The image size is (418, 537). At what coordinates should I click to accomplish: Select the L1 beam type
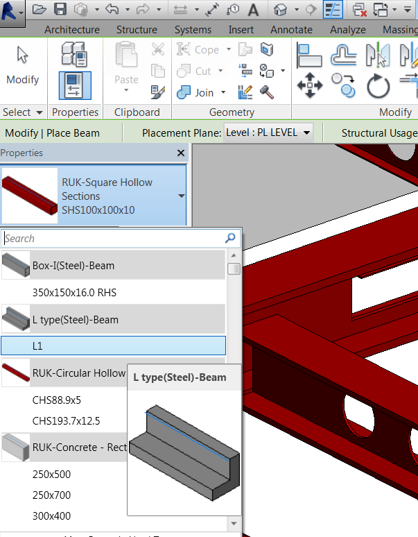coord(113,346)
